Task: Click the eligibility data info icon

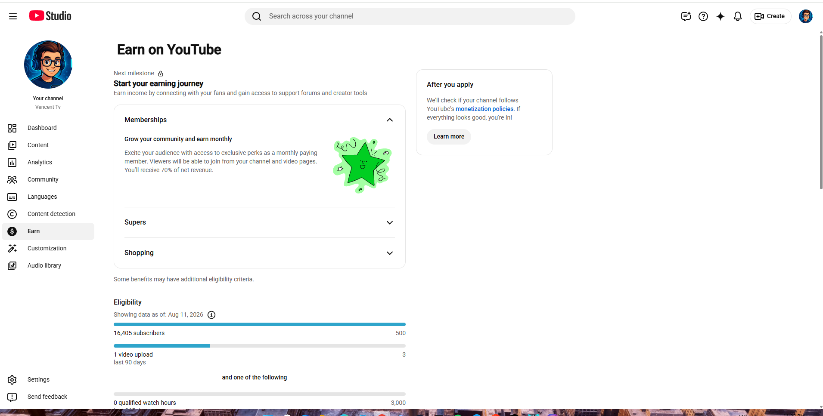Action: [x=211, y=315]
